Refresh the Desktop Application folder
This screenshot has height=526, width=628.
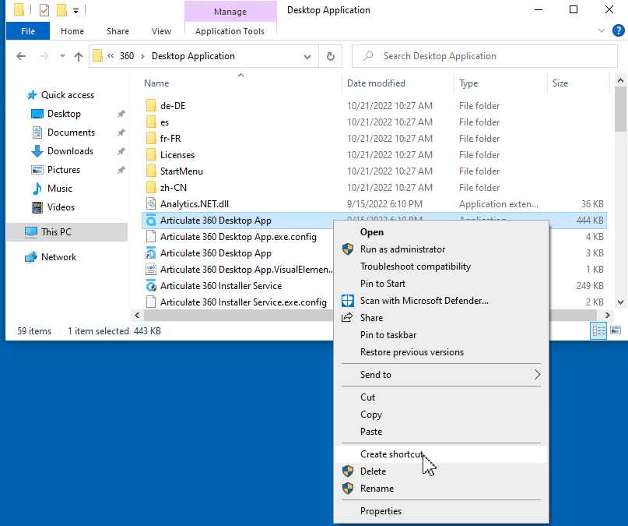(331, 56)
